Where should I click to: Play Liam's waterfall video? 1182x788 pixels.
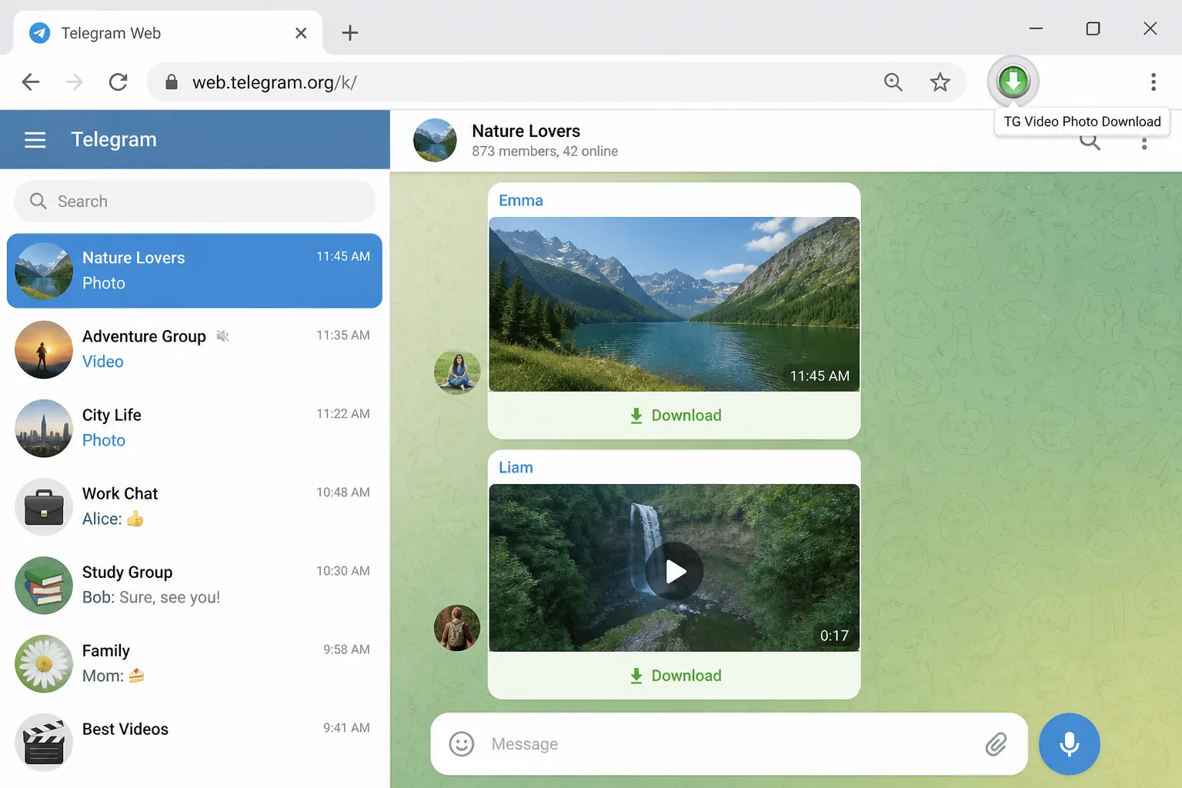(x=674, y=571)
